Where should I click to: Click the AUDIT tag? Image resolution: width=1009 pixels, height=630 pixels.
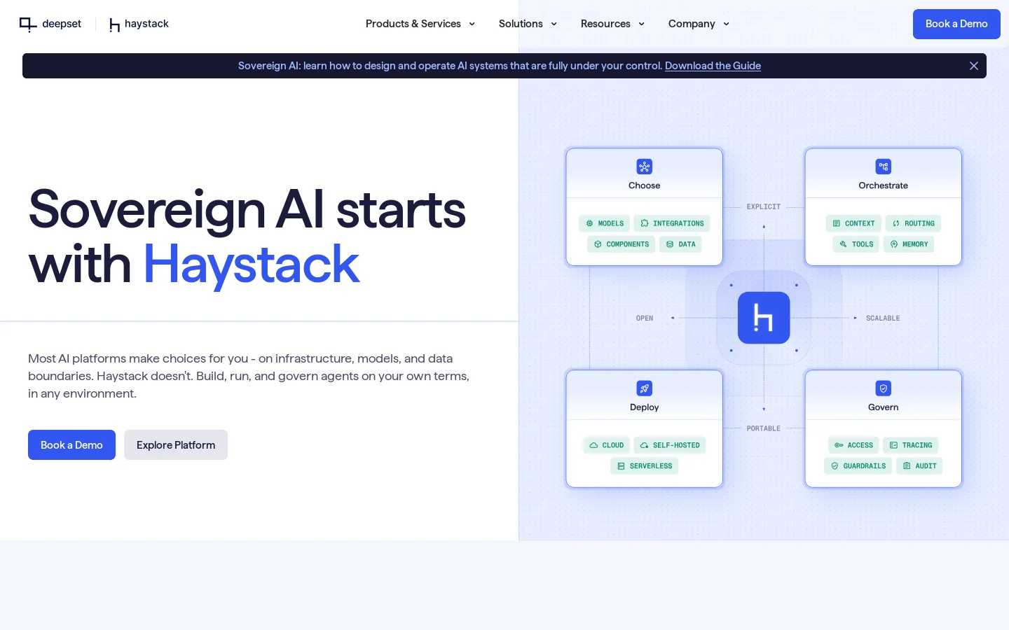pyautogui.click(x=919, y=466)
